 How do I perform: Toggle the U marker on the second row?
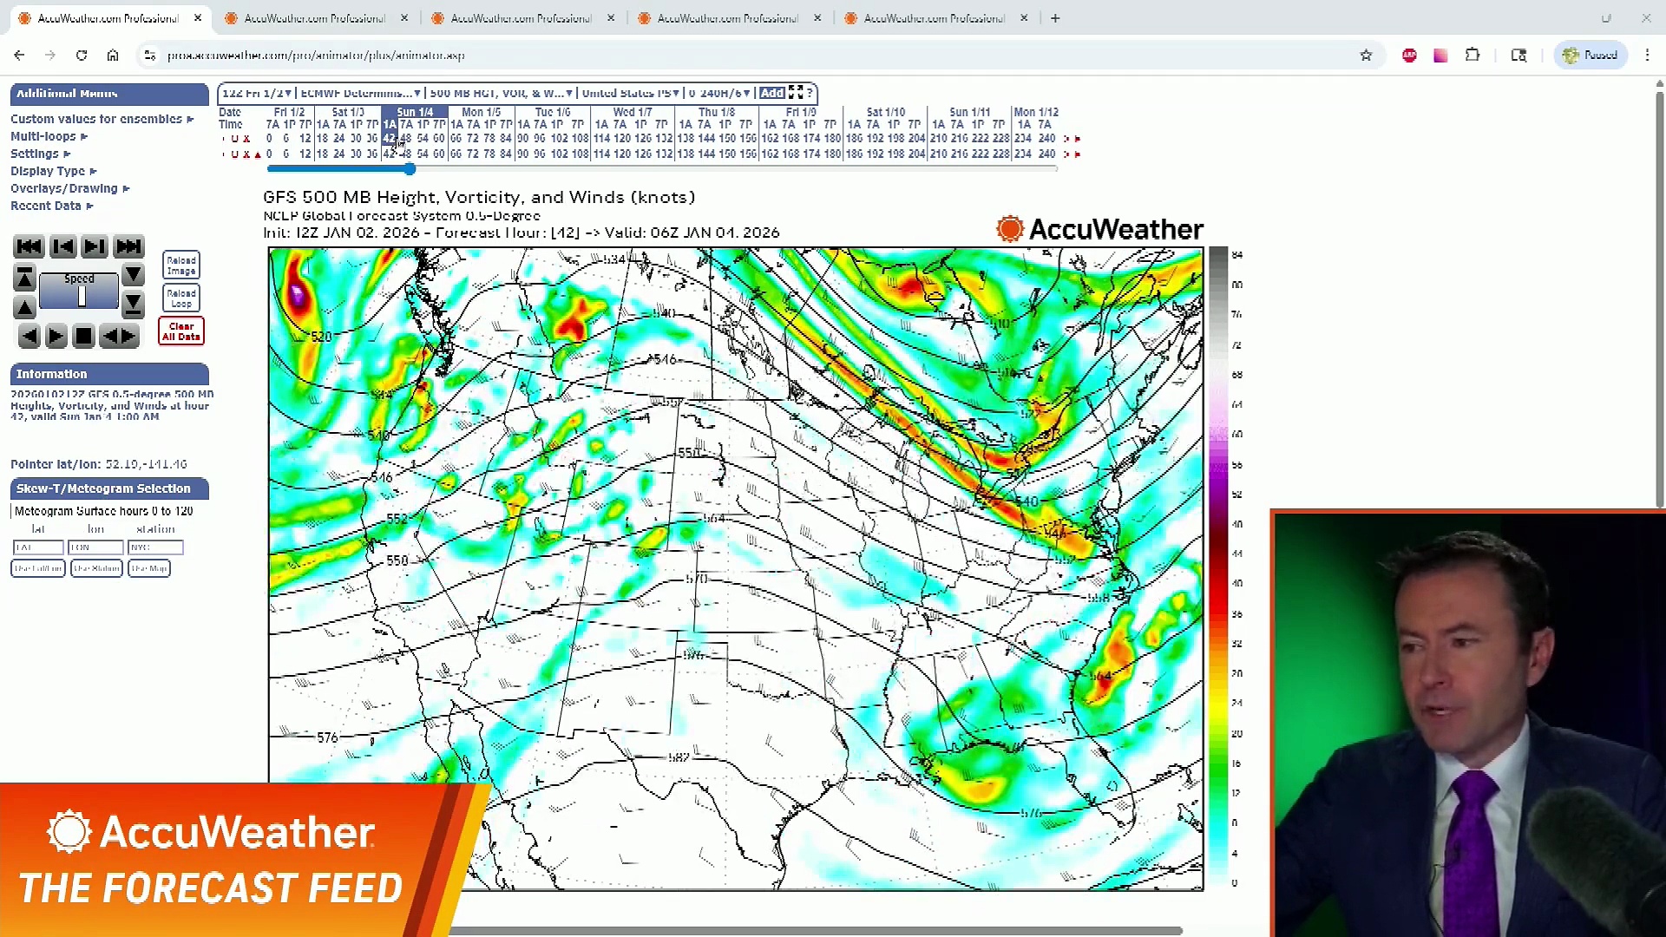pyautogui.click(x=234, y=154)
